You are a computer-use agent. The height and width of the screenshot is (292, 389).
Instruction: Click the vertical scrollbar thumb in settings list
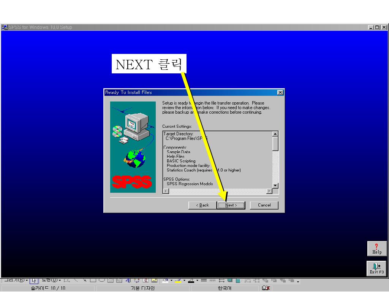[x=275, y=143]
